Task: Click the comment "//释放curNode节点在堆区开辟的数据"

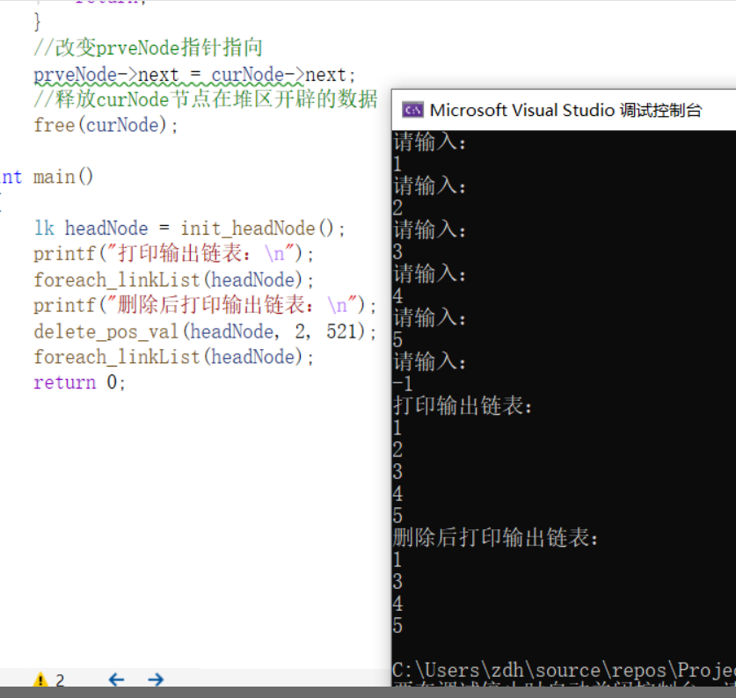Action: (205, 99)
